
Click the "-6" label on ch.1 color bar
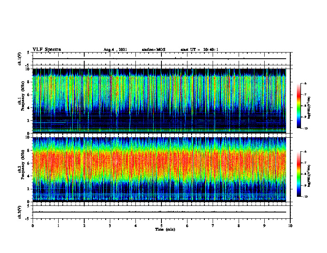(305, 84)
